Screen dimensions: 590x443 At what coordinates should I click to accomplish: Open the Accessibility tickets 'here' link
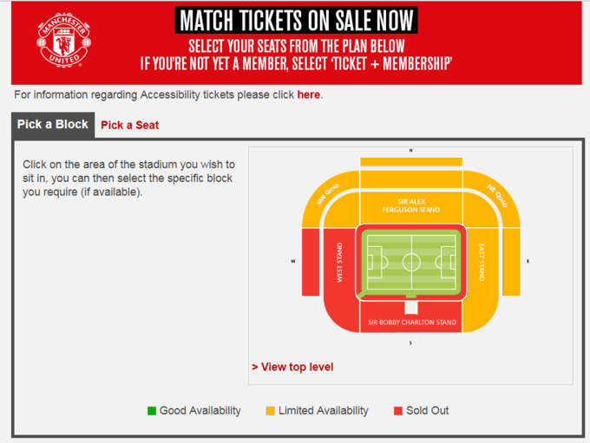309,94
